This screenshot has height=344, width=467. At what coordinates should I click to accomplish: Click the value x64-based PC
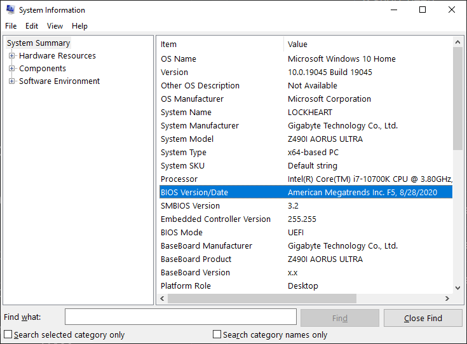click(313, 153)
